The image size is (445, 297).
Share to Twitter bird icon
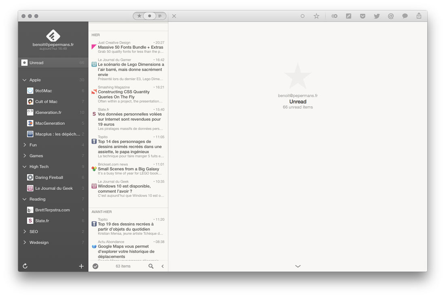(377, 16)
